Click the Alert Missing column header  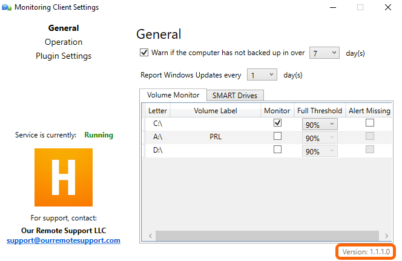[x=369, y=110]
